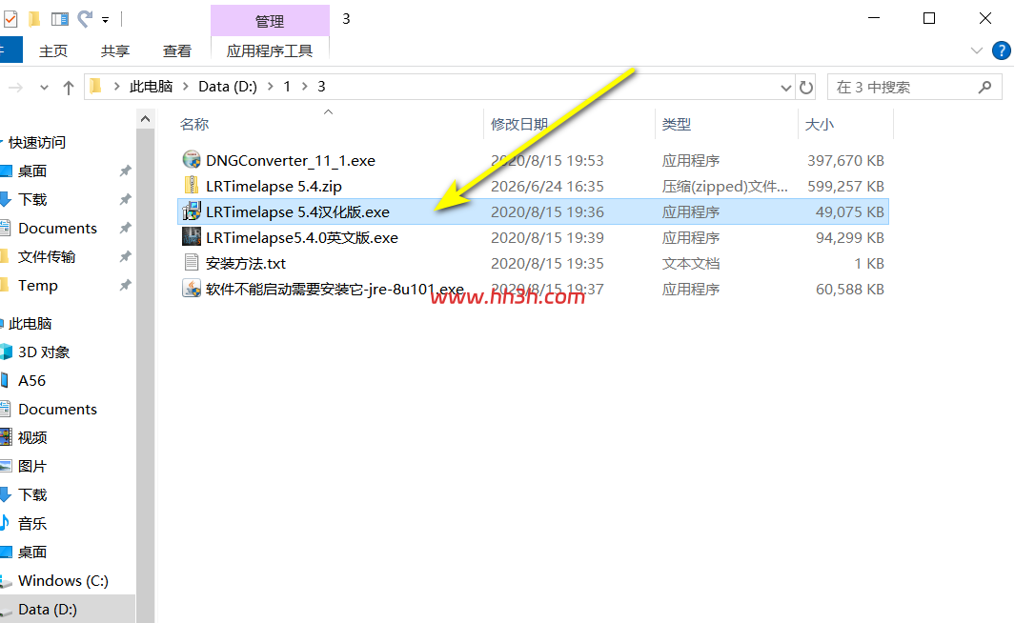1015x623 pixels.
Task: Open the 共享 ribbon tab
Action: (x=115, y=51)
